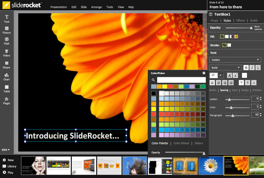This screenshot has height=178, width=264.
Task: Select gradient fill option
Action: [231, 36]
